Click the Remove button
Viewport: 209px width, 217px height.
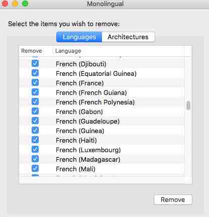173,199
